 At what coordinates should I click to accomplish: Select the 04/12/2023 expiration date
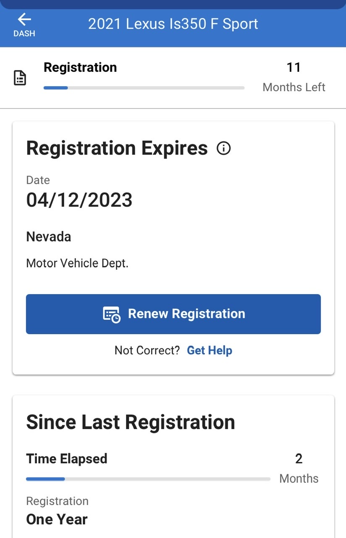79,200
